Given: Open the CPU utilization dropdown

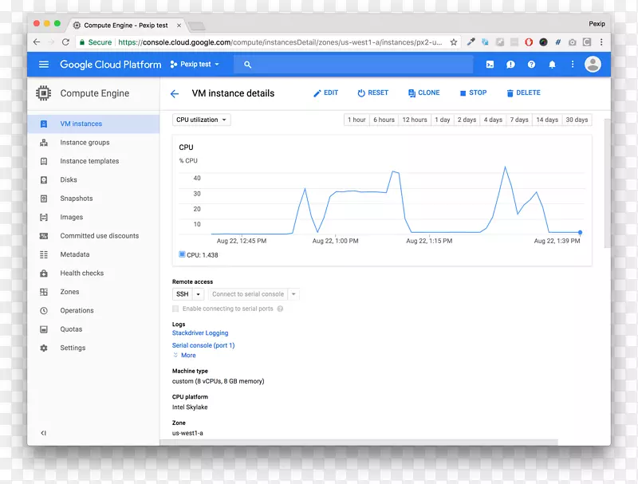Looking at the screenshot, I should [202, 120].
